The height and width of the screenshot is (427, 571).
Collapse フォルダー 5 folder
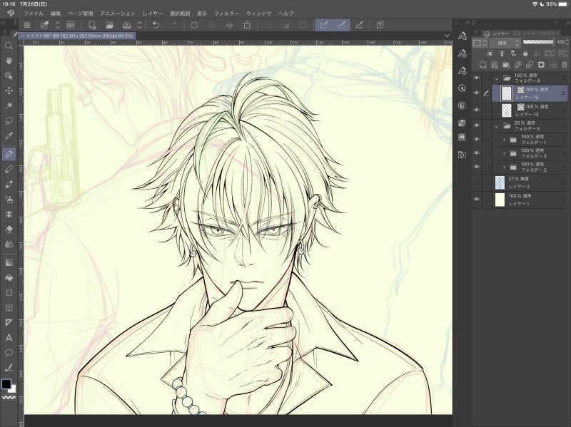pos(496,126)
